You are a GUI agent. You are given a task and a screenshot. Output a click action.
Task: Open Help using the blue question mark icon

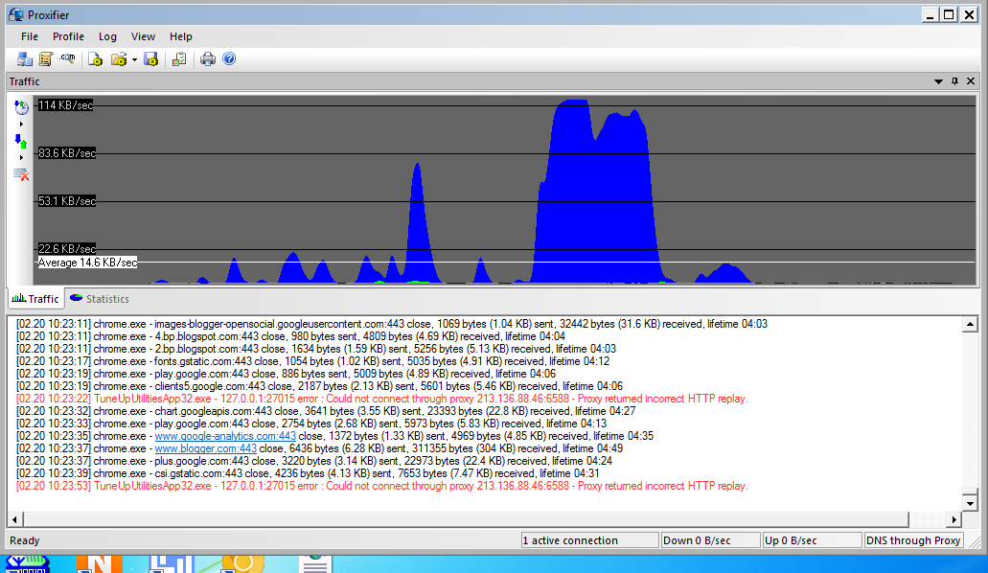click(x=228, y=58)
